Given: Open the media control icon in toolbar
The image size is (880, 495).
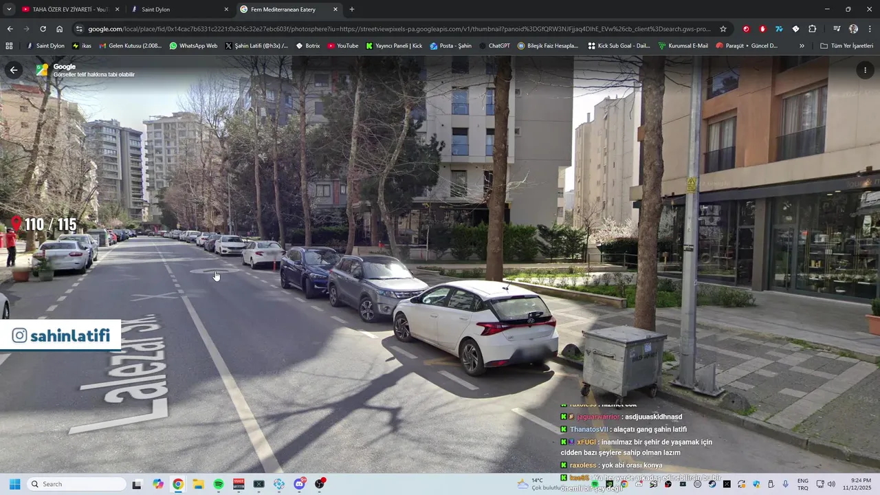Looking at the screenshot, I should pos(837,29).
